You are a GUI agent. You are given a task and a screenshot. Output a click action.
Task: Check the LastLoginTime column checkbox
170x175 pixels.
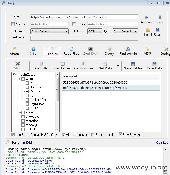[x=27, y=100]
